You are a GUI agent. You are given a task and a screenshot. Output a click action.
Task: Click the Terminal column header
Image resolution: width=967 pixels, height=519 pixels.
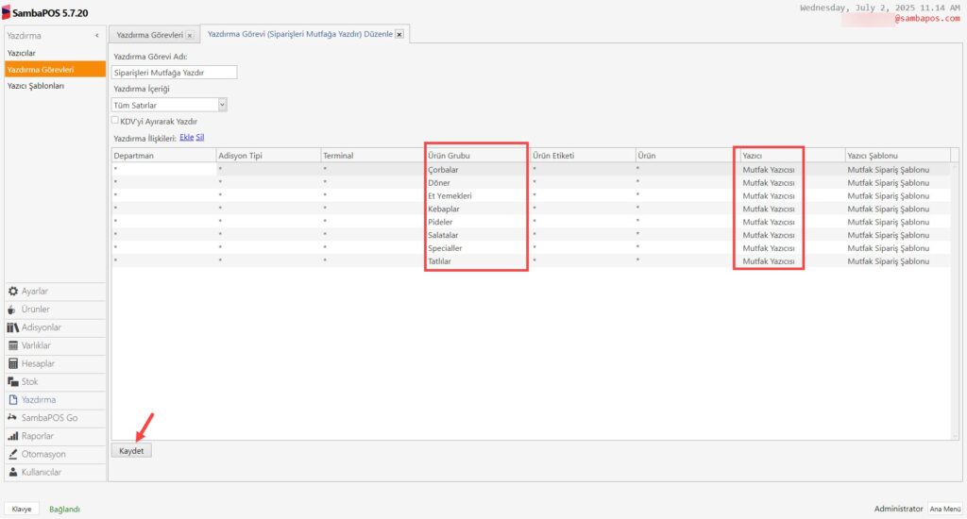373,156
